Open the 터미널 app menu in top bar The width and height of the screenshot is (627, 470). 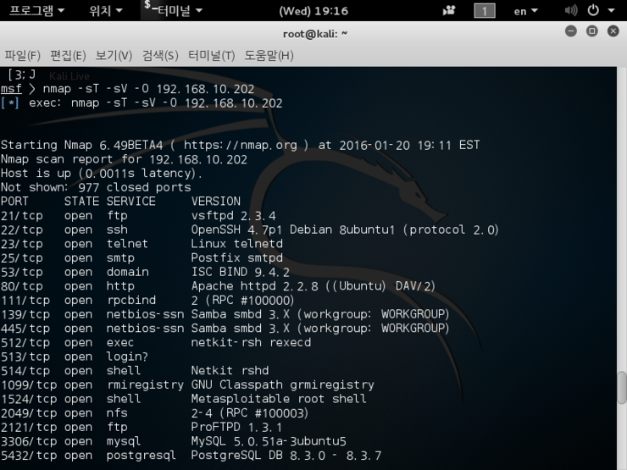174,10
